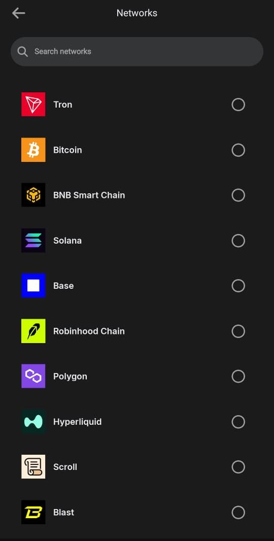Click the orange Bitcoin logo
This screenshot has width=274, height=541.
[33, 150]
